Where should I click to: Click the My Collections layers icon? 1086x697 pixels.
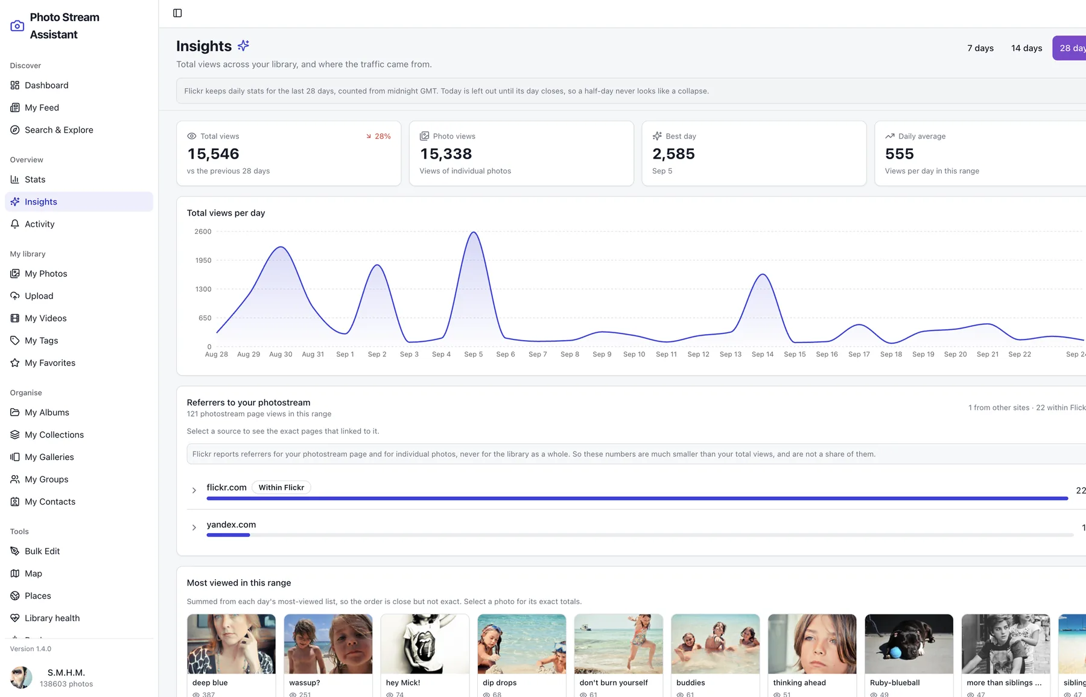click(x=15, y=435)
